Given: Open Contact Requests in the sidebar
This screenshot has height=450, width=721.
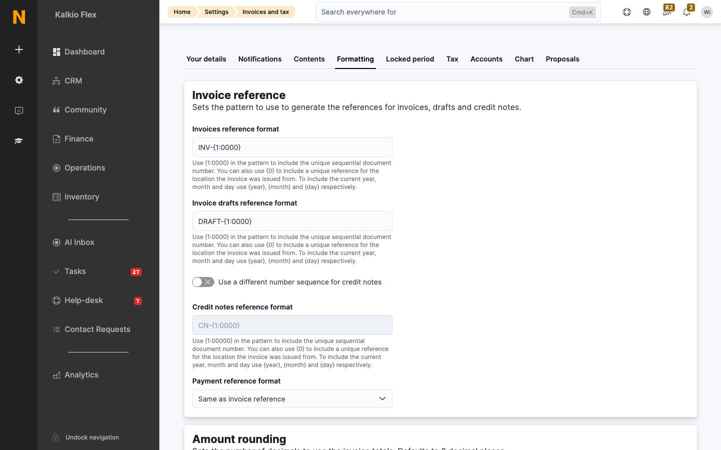Looking at the screenshot, I should tap(92, 329).
